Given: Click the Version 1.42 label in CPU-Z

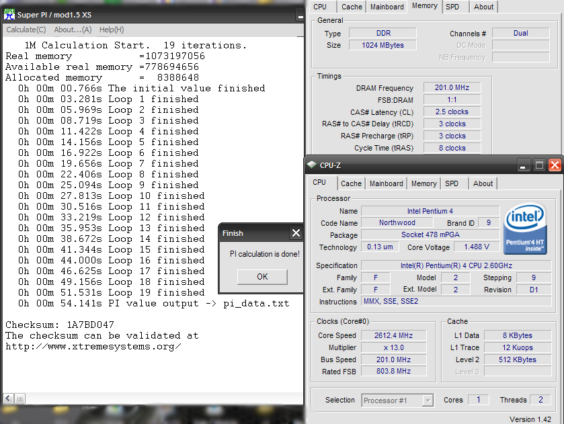Looking at the screenshot, I should click(530, 419).
